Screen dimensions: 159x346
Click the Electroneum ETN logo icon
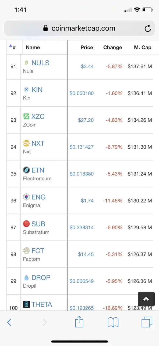(26, 170)
